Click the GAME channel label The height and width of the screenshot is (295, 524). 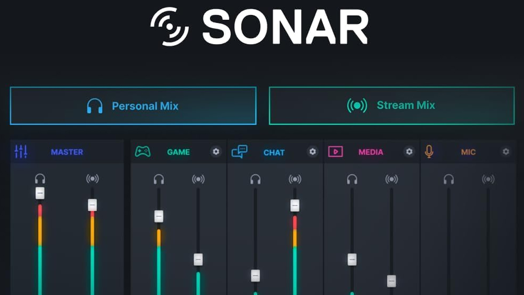178,152
